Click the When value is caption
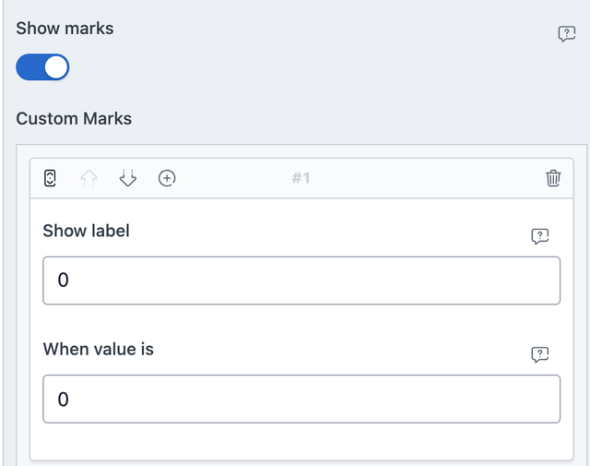 coord(98,349)
